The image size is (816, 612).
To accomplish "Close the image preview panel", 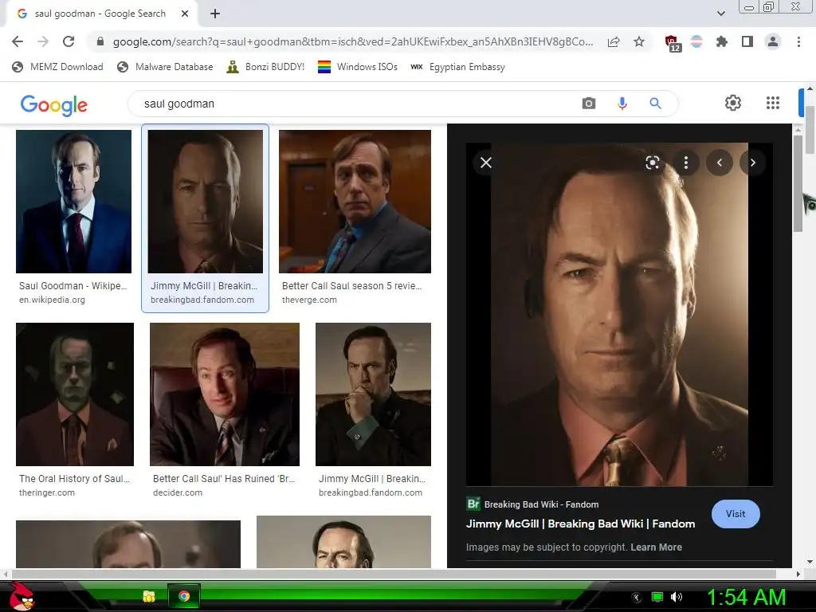I will (486, 163).
